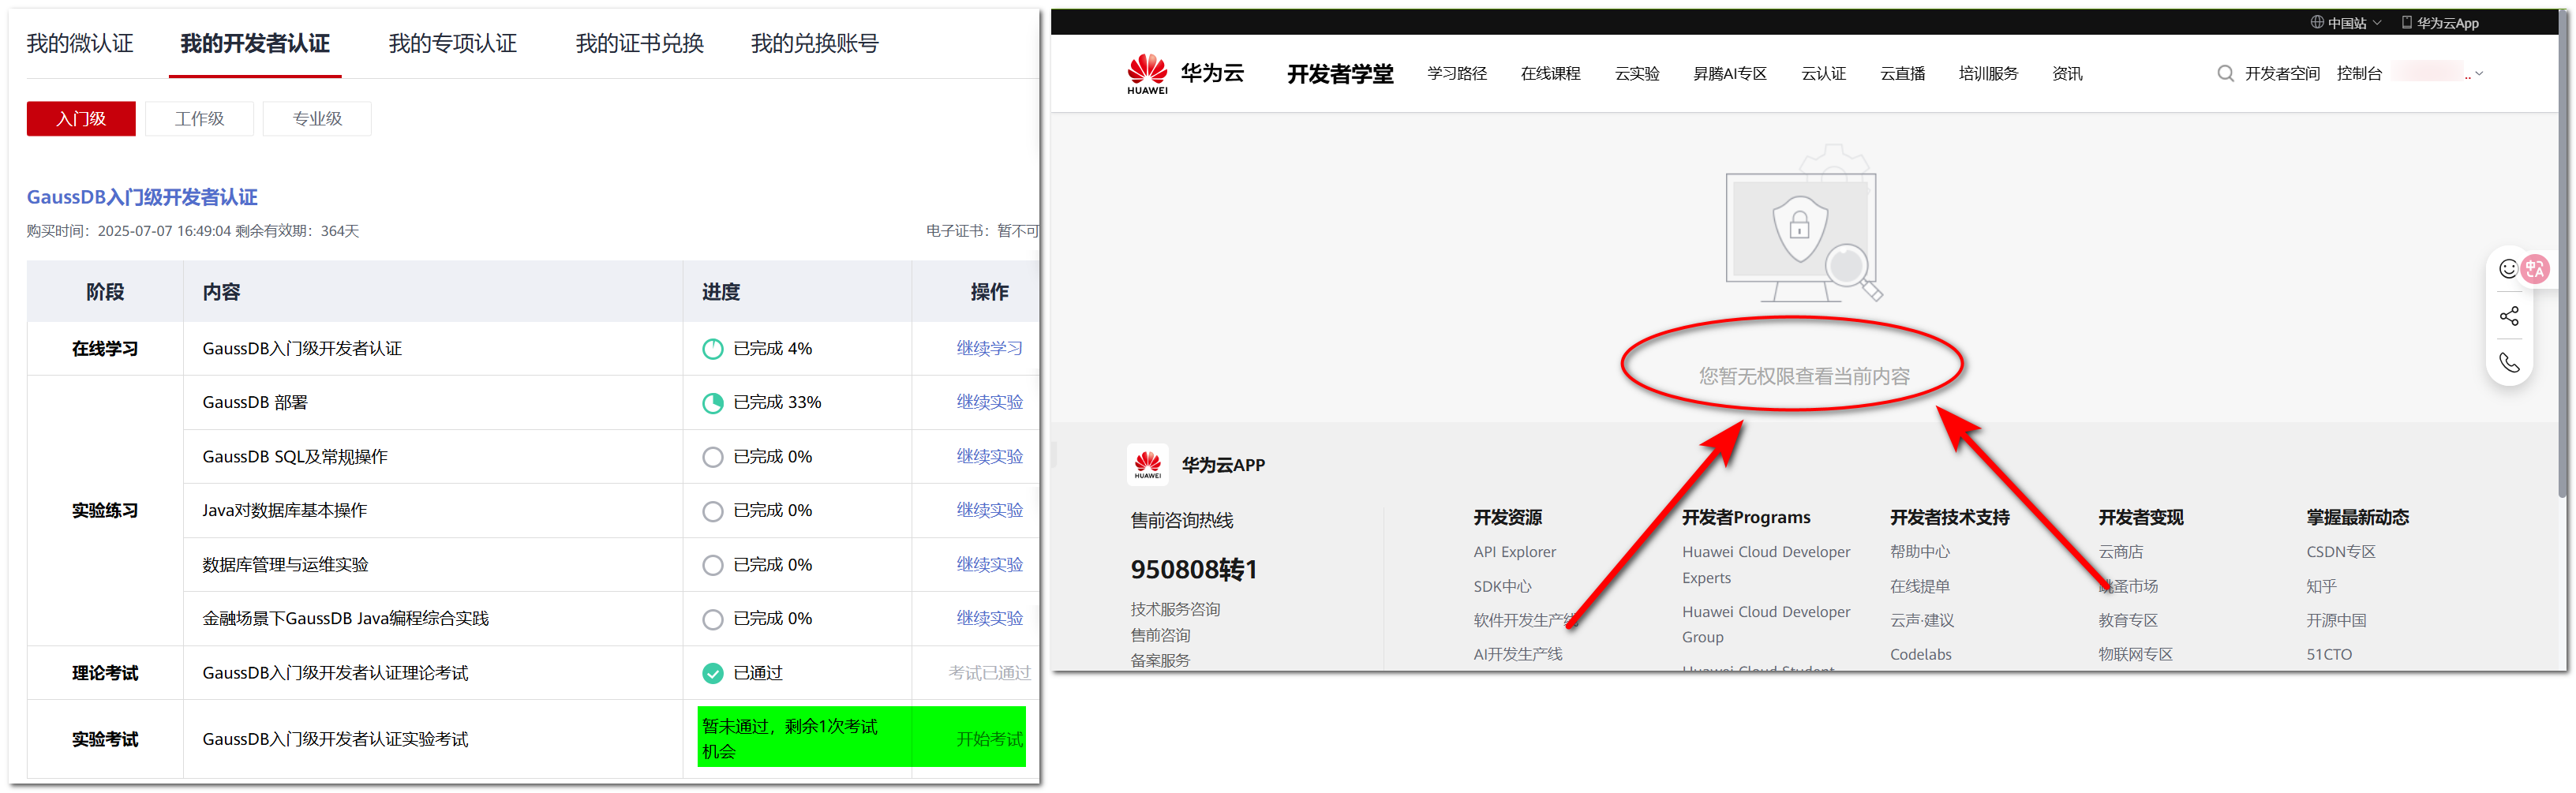Viewport: 2576px width, 793px height.
Task: Click progress circle for GaussDB入门级开发者认证 4%
Action: (712, 348)
